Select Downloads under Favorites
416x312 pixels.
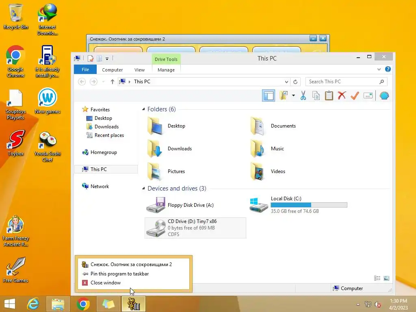(x=106, y=127)
